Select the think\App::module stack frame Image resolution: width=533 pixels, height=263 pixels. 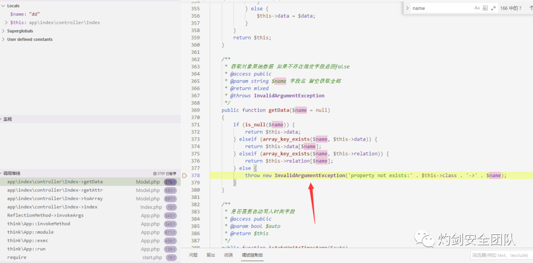click(90, 232)
